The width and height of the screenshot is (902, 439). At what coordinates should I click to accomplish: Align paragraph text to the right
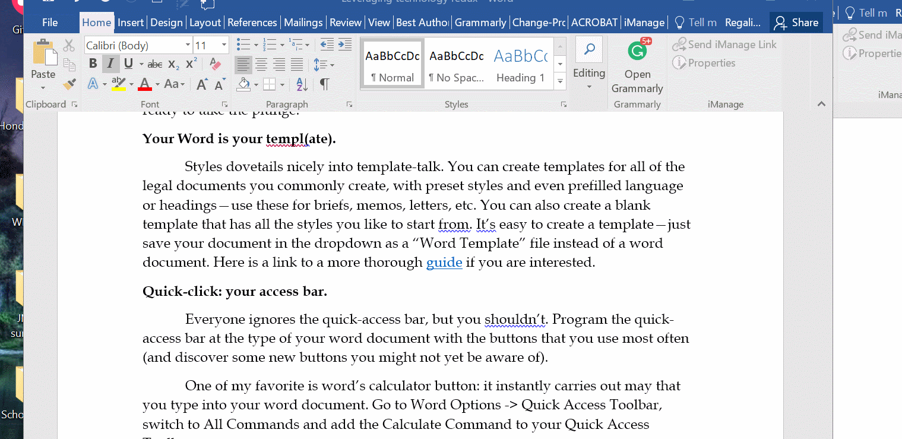[x=279, y=64]
